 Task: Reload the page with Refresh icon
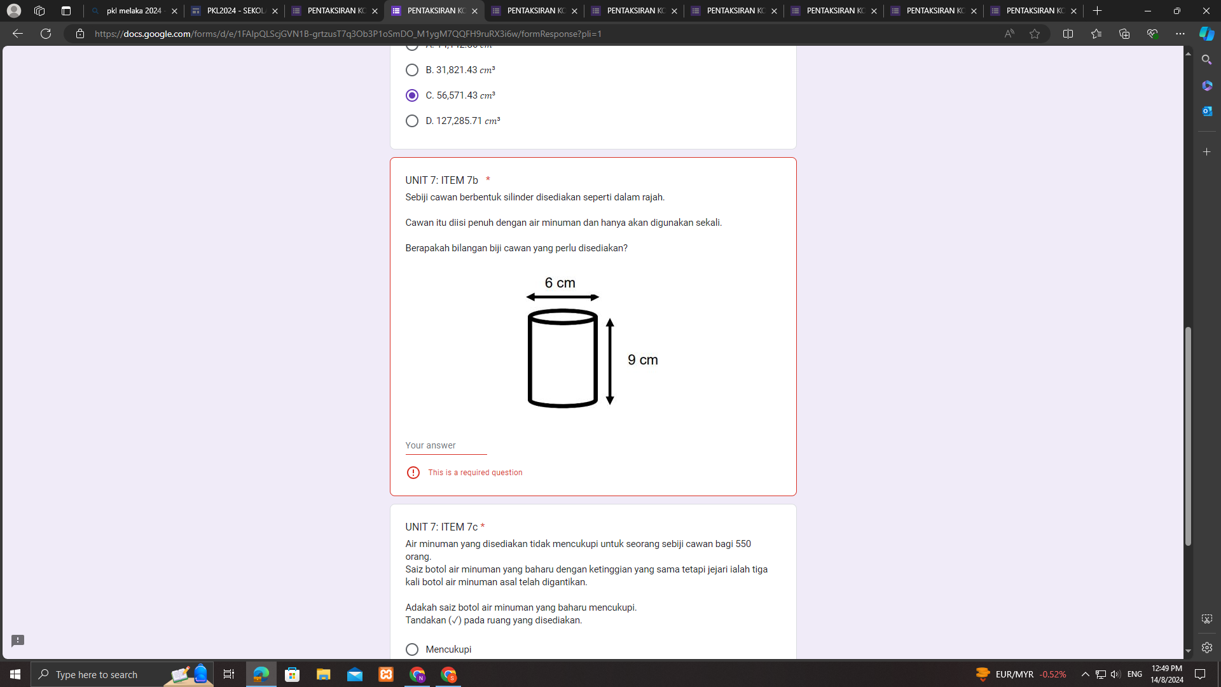click(x=46, y=34)
